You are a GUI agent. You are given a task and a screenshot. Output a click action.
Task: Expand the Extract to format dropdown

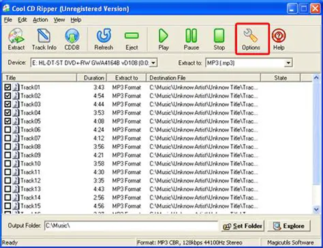[288, 63]
